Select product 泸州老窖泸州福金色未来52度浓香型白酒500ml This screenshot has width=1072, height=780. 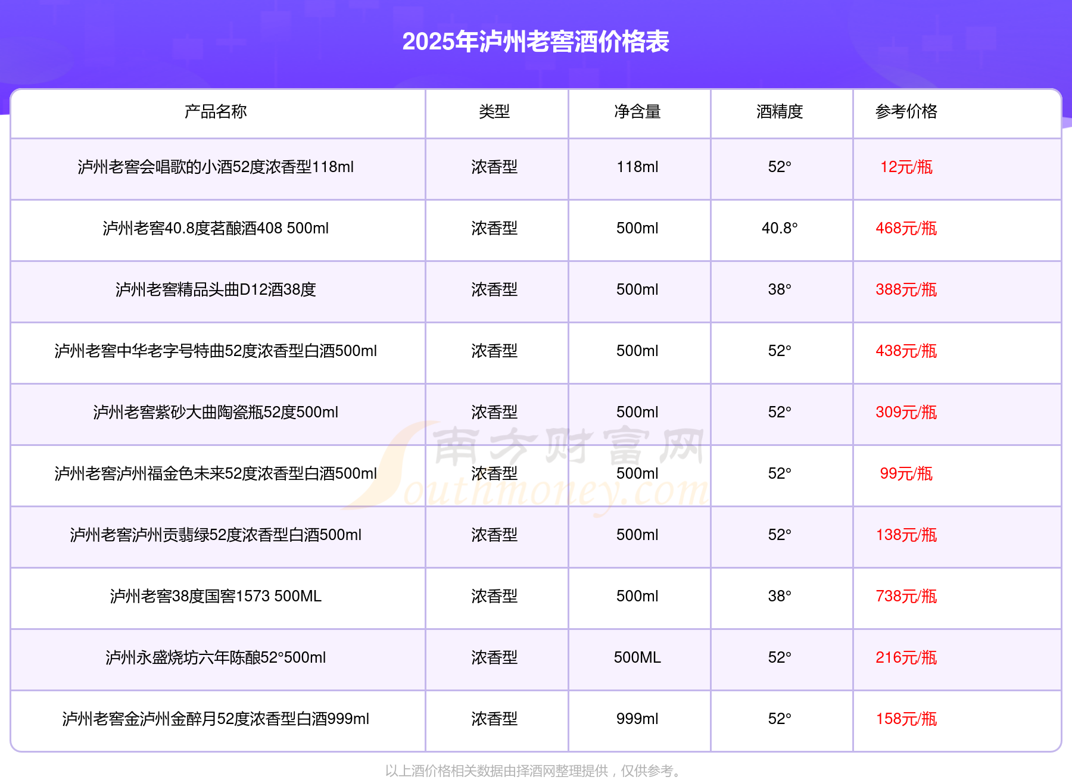click(216, 473)
